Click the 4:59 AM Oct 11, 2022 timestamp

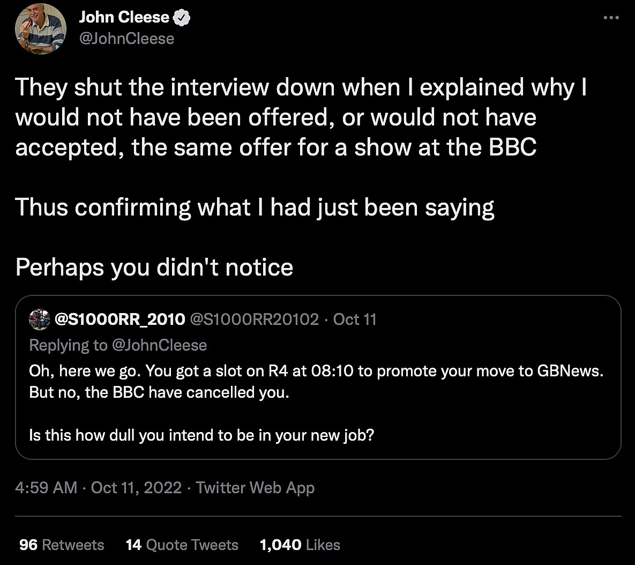point(99,488)
